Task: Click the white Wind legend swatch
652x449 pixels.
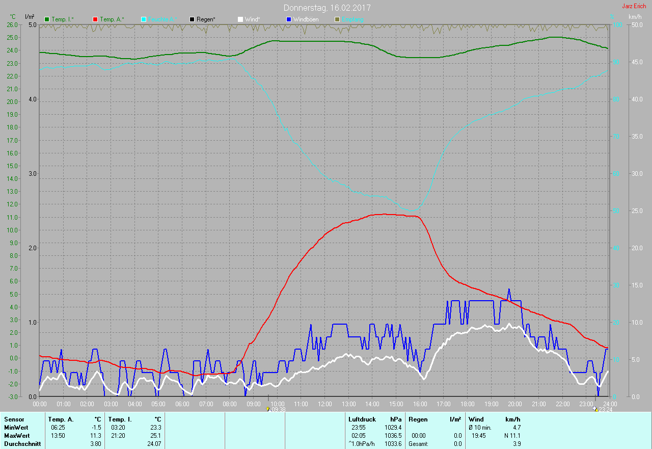Action: pyautogui.click(x=240, y=19)
